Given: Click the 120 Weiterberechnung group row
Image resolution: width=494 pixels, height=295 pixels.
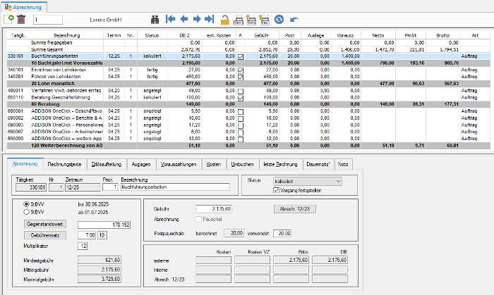Looking at the screenshot, I should click(248, 146).
